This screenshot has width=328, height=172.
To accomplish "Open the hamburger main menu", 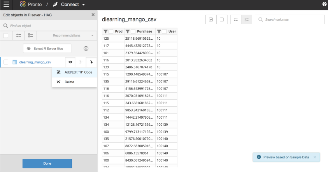I will (x=6, y=5).
